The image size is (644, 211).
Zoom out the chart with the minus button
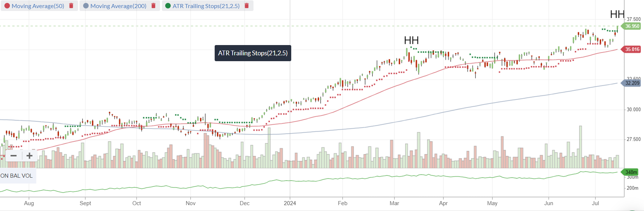[14, 156]
